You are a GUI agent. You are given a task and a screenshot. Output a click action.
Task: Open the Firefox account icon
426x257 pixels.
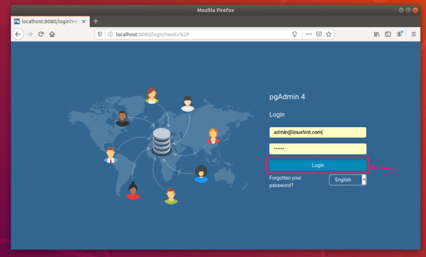coord(399,34)
